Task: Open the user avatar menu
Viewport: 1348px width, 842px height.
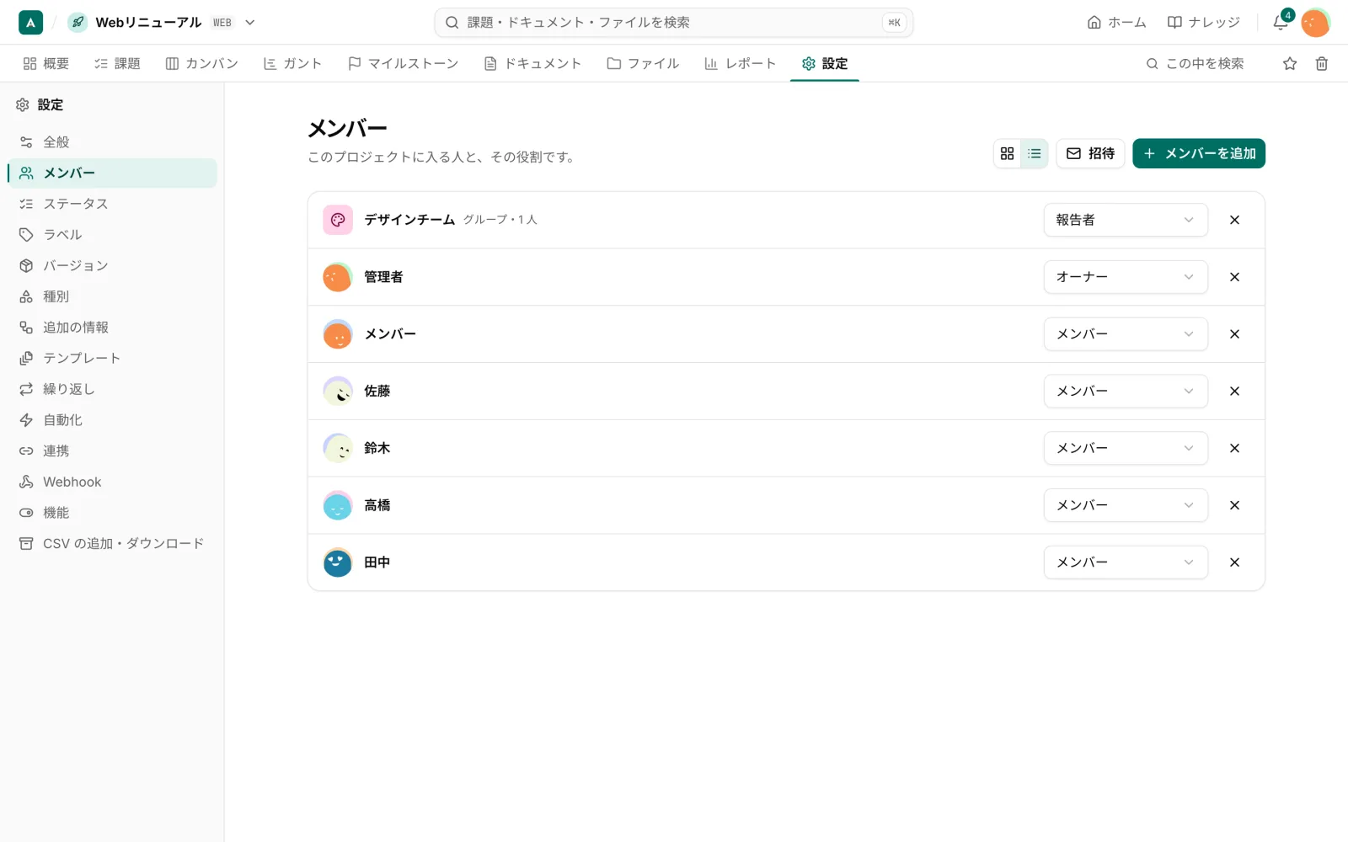Action: 1315,23
